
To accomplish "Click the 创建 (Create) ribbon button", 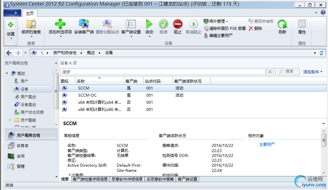I will pyautogui.click(x=11, y=31).
